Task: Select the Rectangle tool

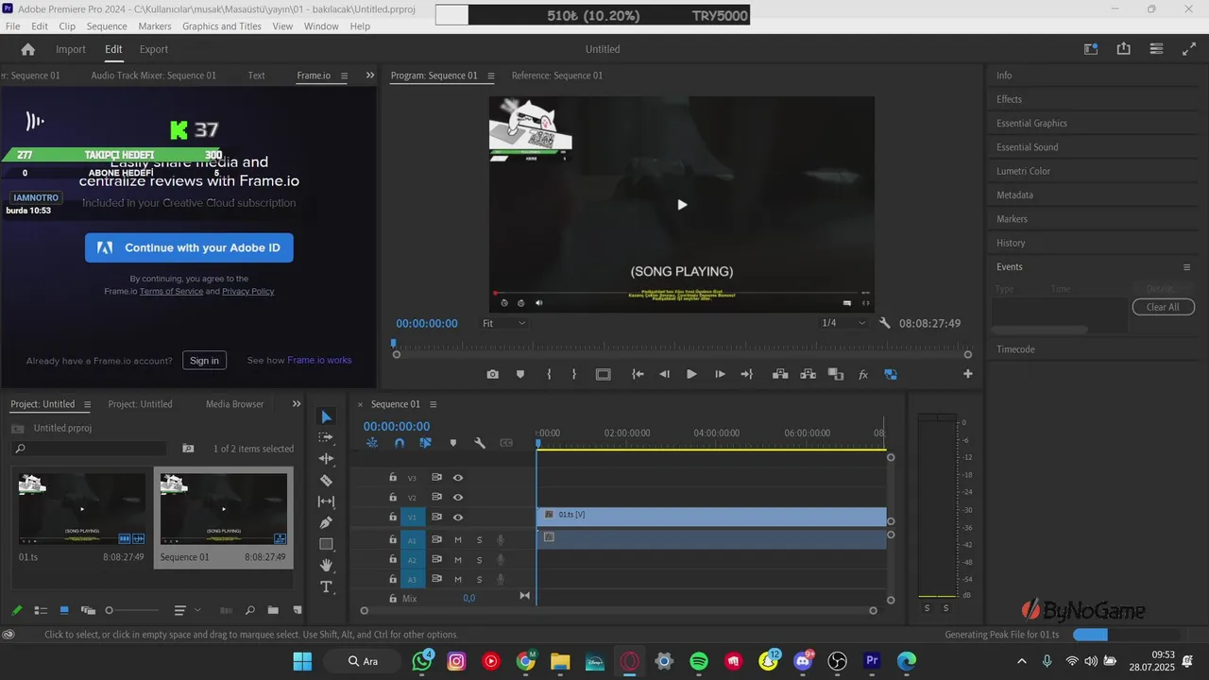Action: point(326,544)
